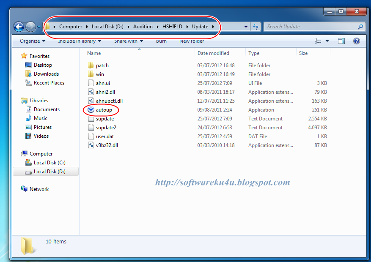Screen dimensions: 371x262
Task: Select Local Disk (D:) in navigation pane
Action: pos(46,172)
